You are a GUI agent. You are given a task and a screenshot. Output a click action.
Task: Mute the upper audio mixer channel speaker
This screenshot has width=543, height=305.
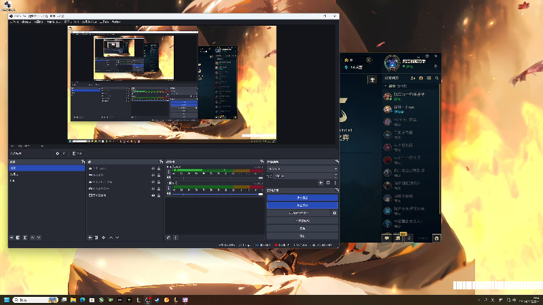(x=168, y=178)
